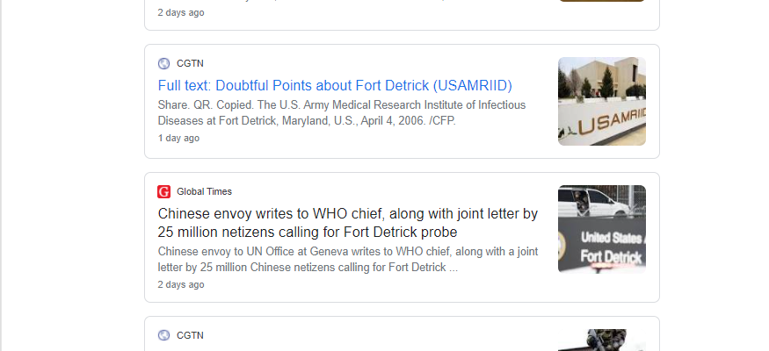The width and height of the screenshot is (769, 351).
Task: Open the Fort Detrick sign thumbnail image
Action: (x=602, y=229)
